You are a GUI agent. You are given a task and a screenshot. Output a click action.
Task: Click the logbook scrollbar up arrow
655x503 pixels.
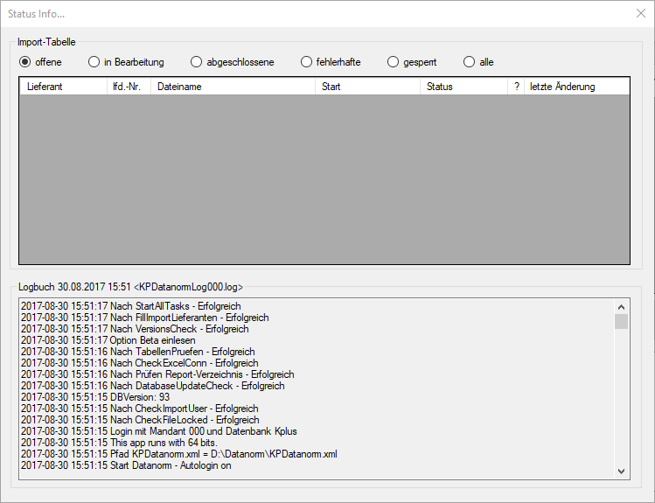click(x=621, y=307)
